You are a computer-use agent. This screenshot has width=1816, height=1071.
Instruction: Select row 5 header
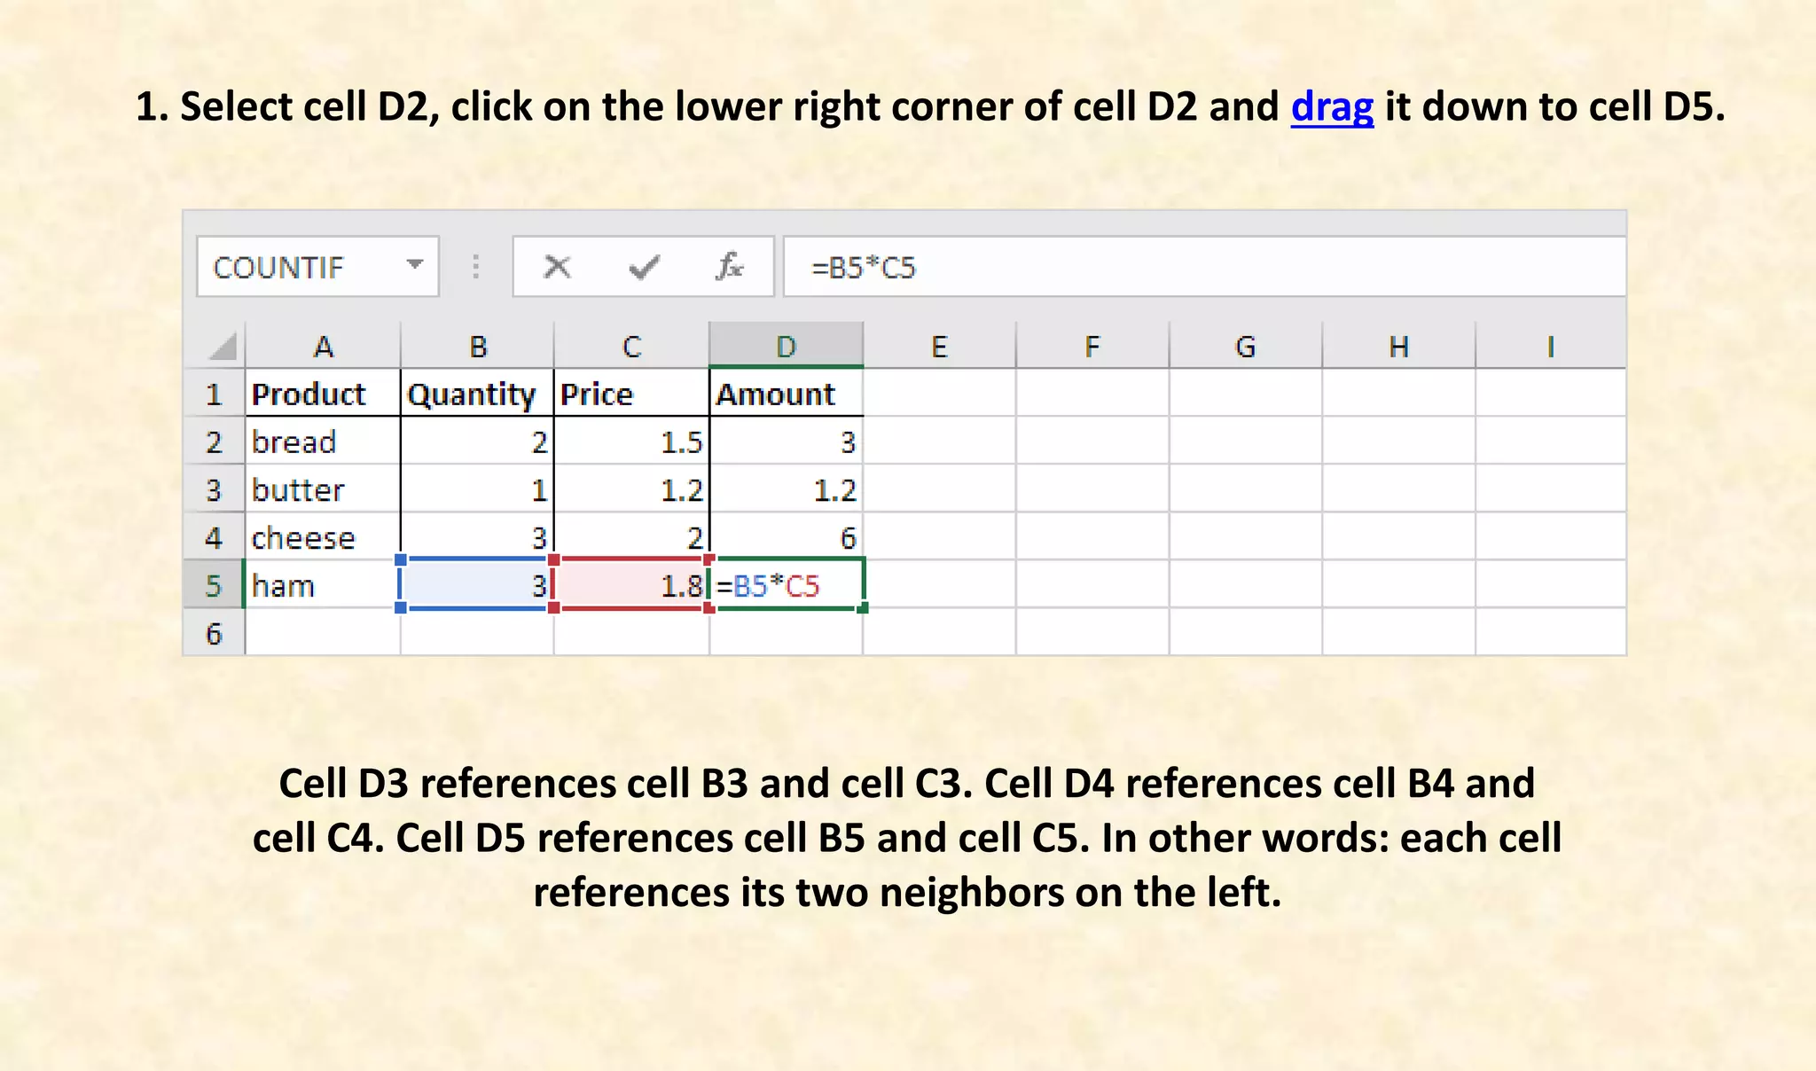[x=214, y=585]
